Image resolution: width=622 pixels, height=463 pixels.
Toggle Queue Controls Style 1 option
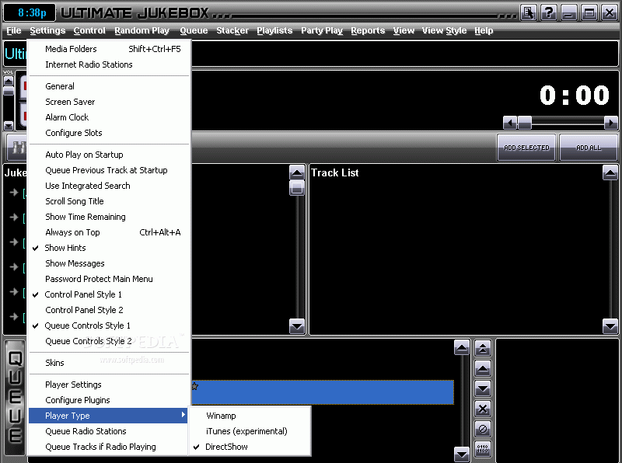point(87,325)
